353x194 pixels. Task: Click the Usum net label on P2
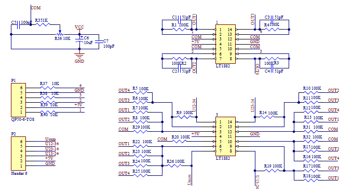click(x=50, y=139)
